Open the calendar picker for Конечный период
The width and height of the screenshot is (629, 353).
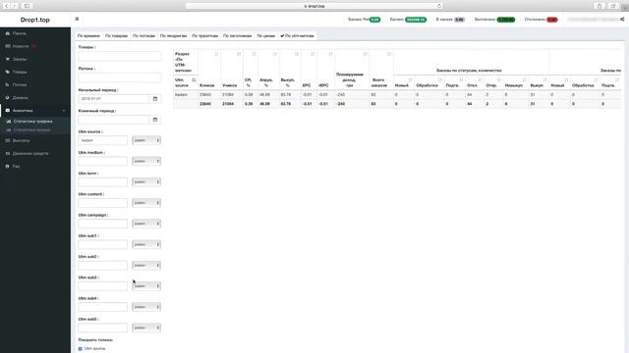tap(155, 120)
